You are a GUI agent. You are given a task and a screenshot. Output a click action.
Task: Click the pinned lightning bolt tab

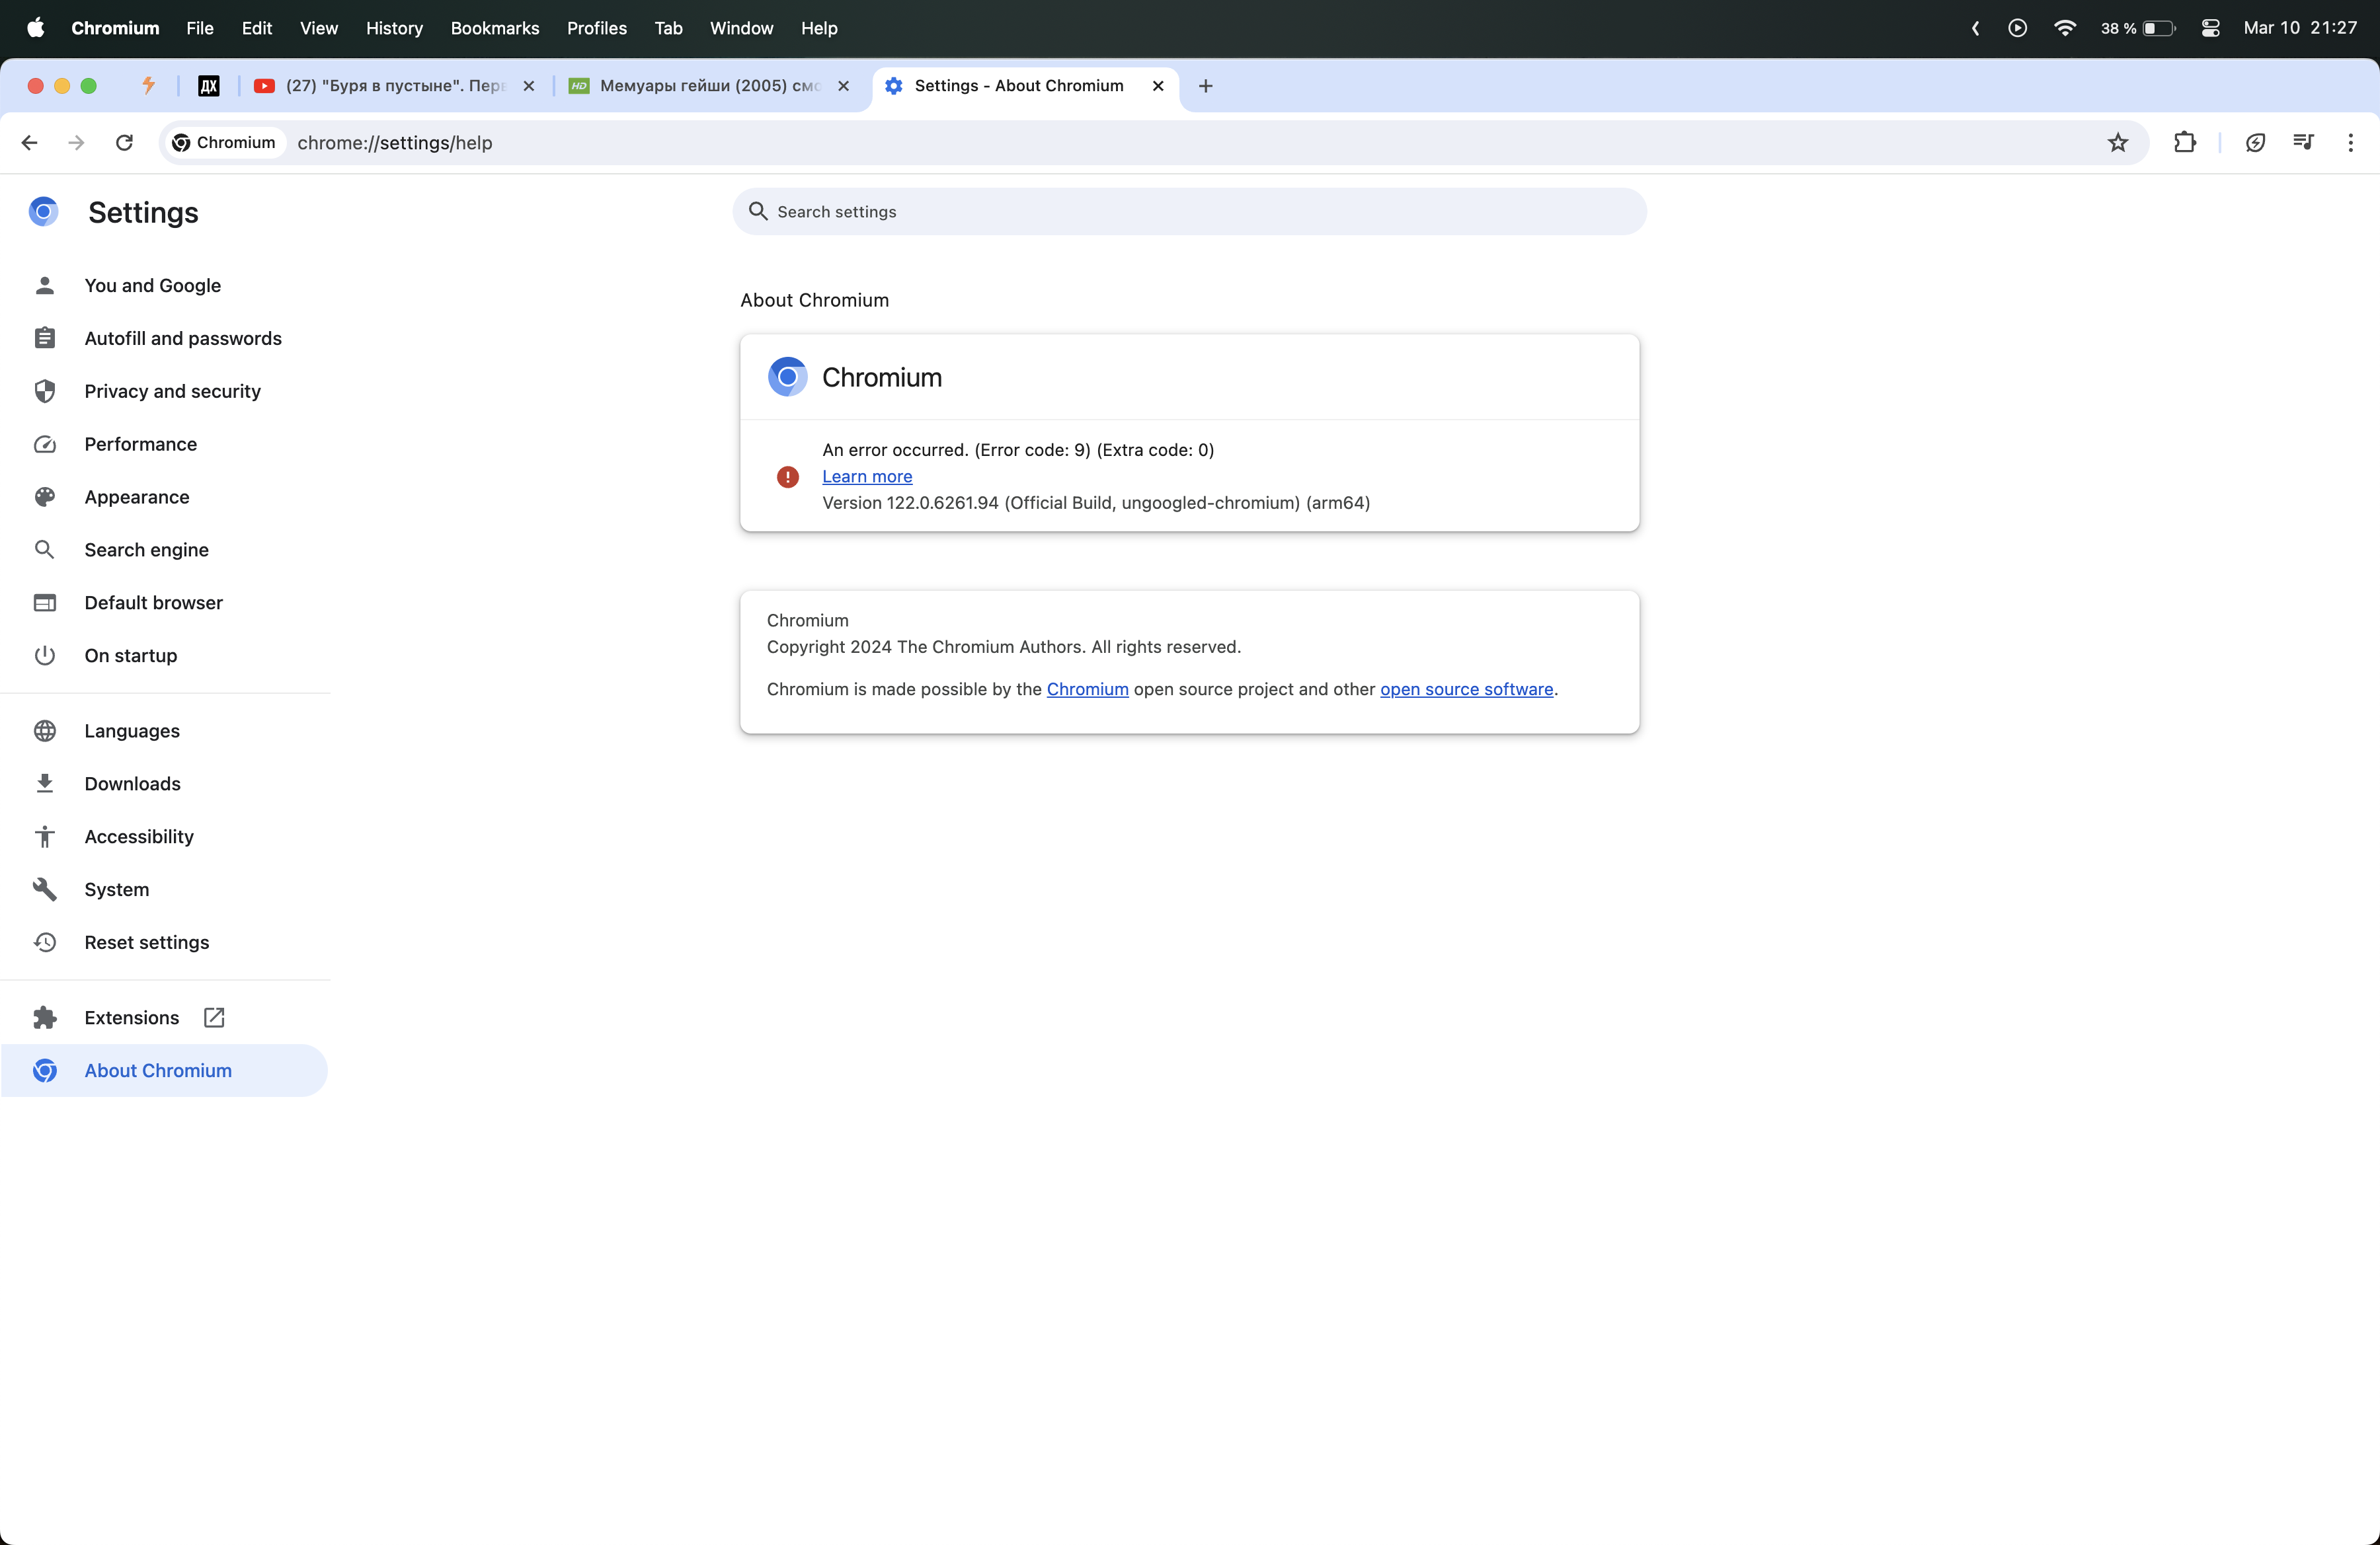tap(148, 86)
